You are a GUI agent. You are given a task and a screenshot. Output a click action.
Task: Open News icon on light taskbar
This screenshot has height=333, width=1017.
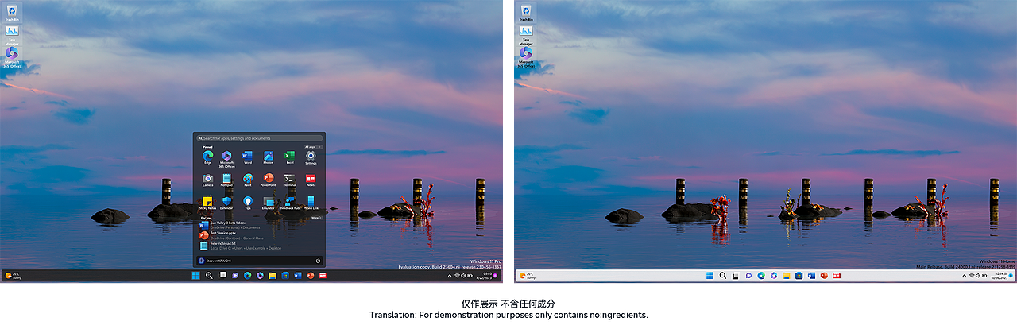[x=837, y=276]
